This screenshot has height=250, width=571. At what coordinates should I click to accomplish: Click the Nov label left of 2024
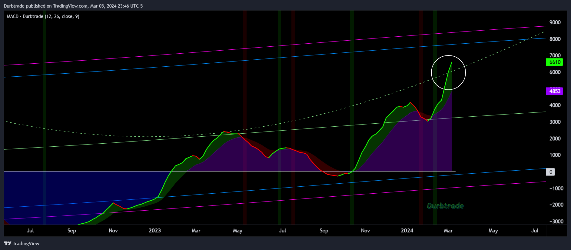click(365, 231)
